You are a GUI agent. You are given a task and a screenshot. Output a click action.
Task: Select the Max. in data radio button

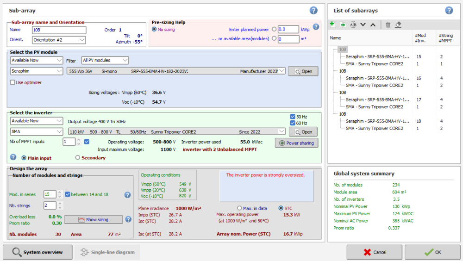(239, 208)
